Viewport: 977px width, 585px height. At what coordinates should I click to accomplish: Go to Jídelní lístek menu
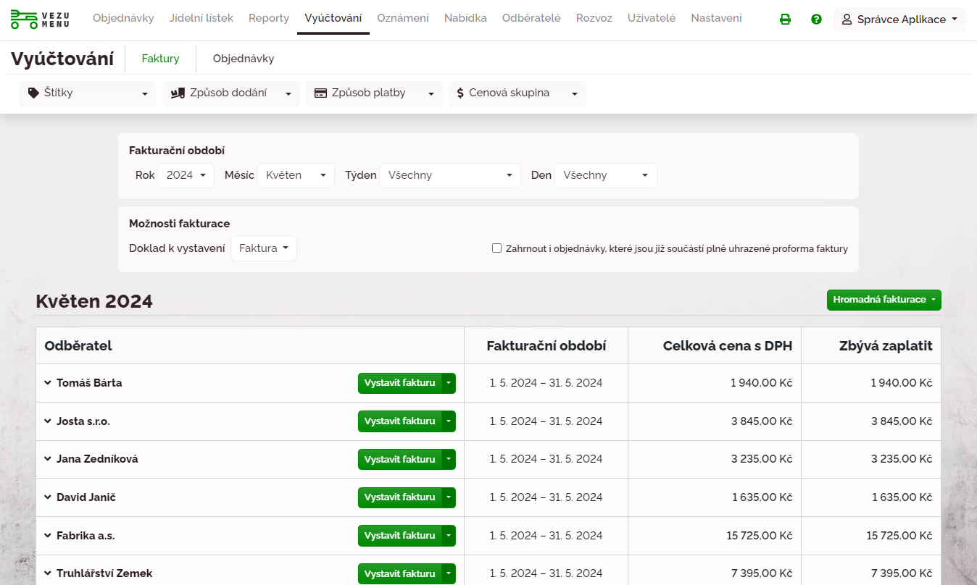pyautogui.click(x=201, y=18)
